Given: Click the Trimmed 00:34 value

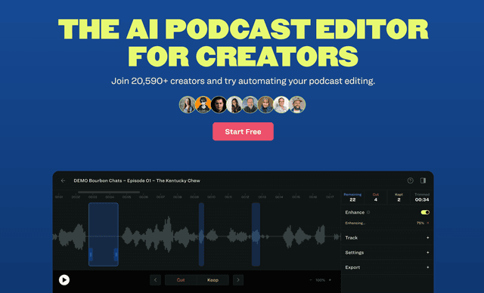Looking at the screenshot, I should pyautogui.click(x=422, y=199).
